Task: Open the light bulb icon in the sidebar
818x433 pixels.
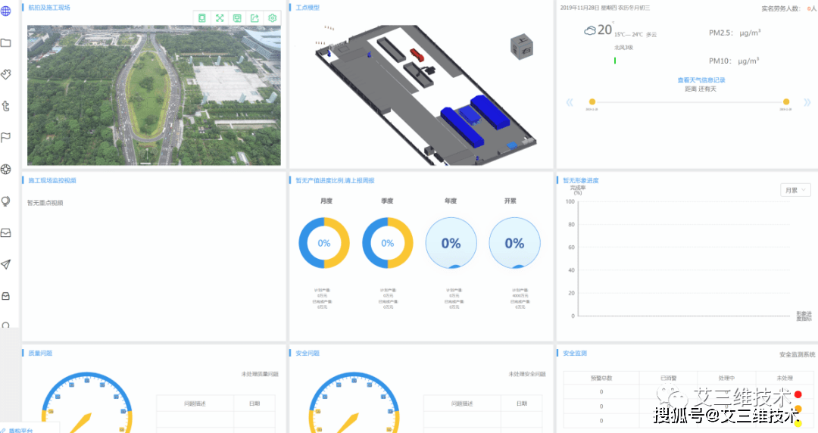Action: click(x=6, y=201)
